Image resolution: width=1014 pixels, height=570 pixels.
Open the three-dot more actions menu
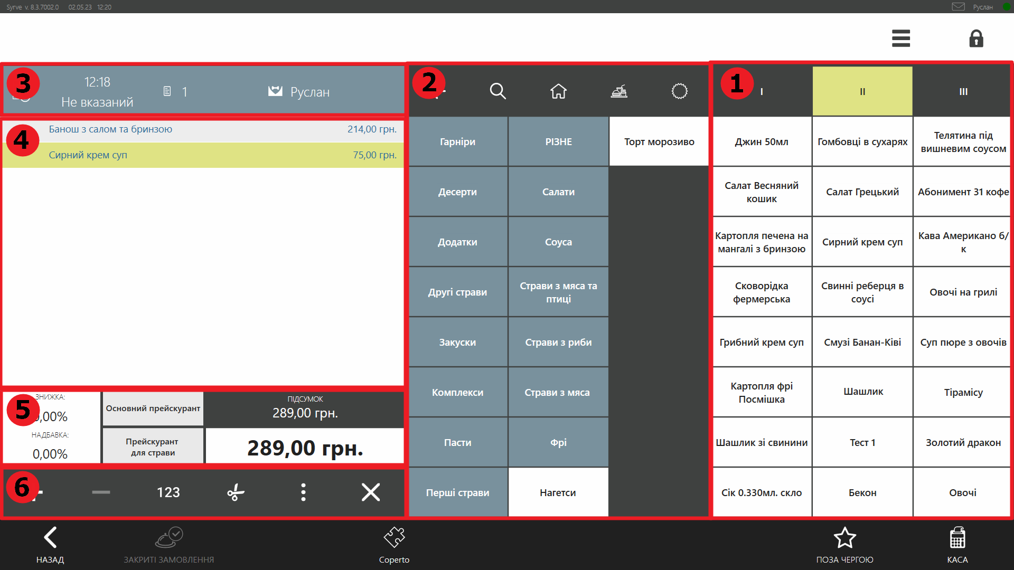coord(303,492)
